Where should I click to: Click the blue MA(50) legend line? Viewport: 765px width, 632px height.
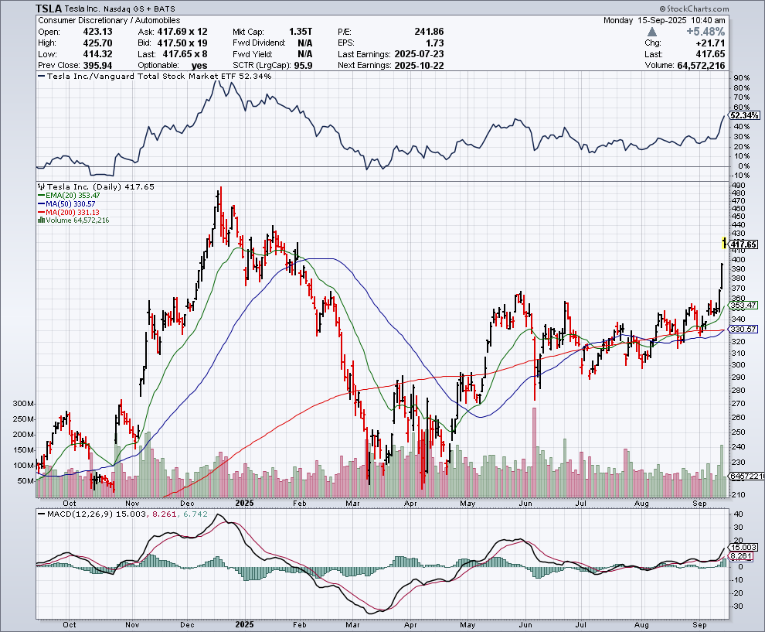pyautogui.click(x=41, y=203)
